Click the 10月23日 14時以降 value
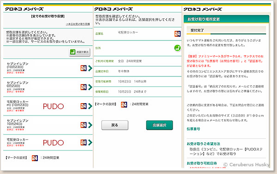Viewport: 277px width, 174px height. (132, 81)
